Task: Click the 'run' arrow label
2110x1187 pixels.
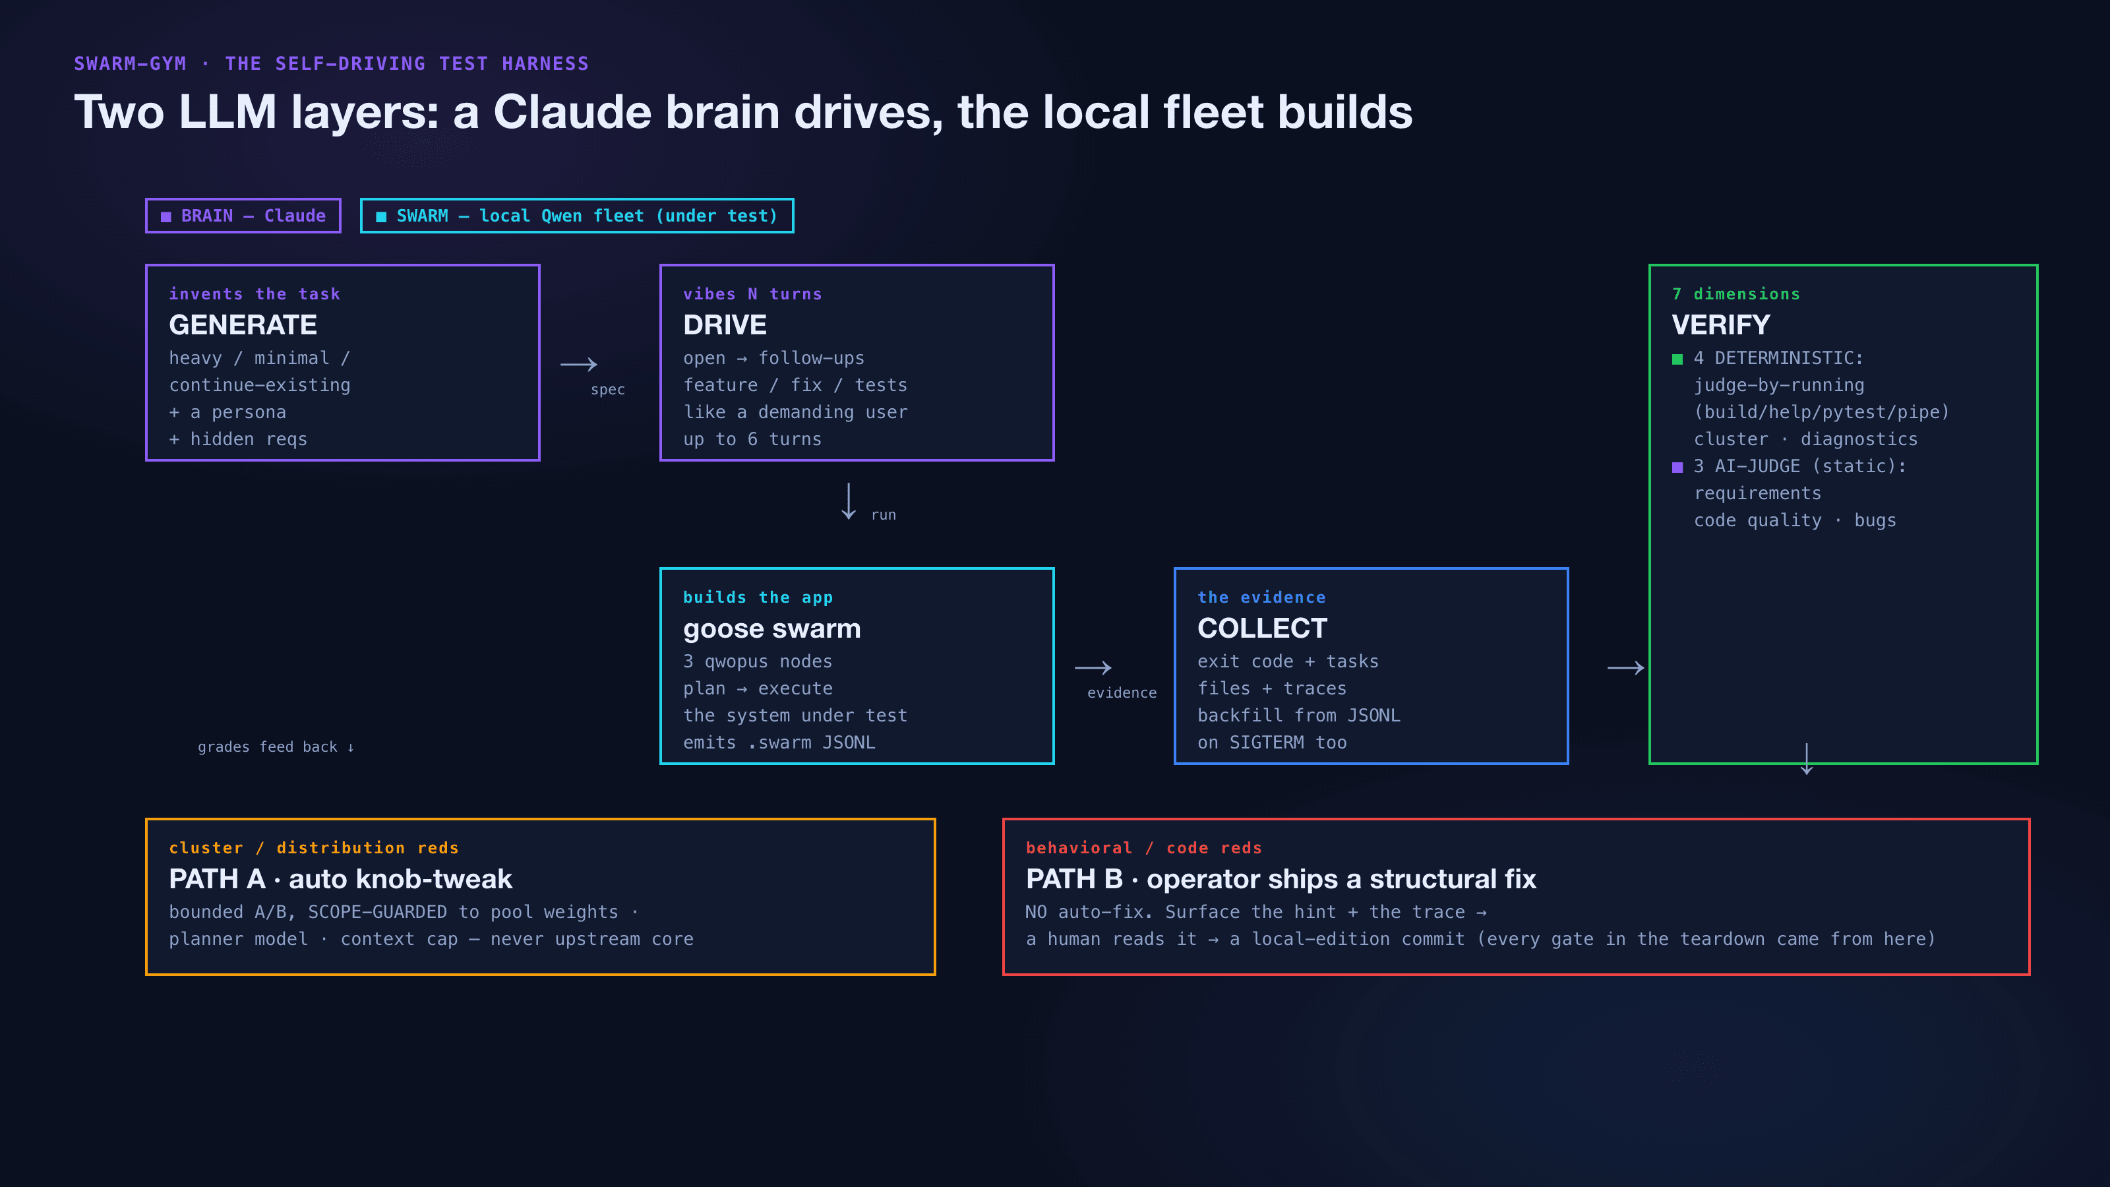Action: [x=883, y=515]
